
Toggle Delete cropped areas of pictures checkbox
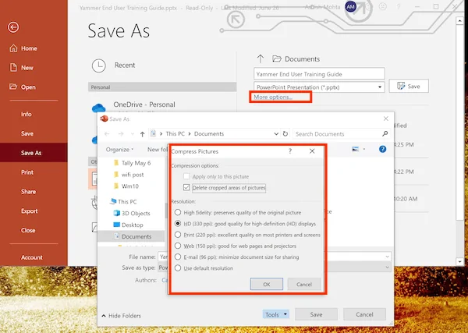[x=186, y=187]
